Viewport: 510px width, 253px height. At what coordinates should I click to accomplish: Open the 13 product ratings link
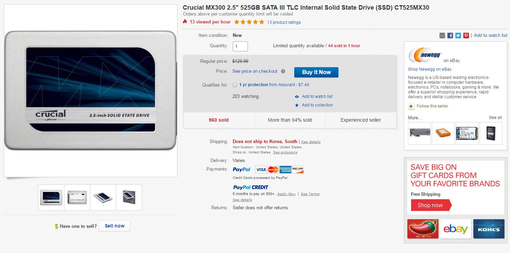coord(284,22)
